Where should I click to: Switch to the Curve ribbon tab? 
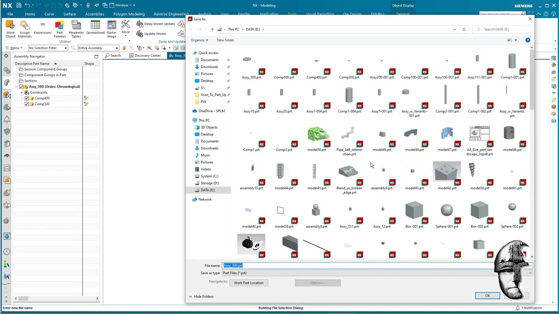click(49, 14)
